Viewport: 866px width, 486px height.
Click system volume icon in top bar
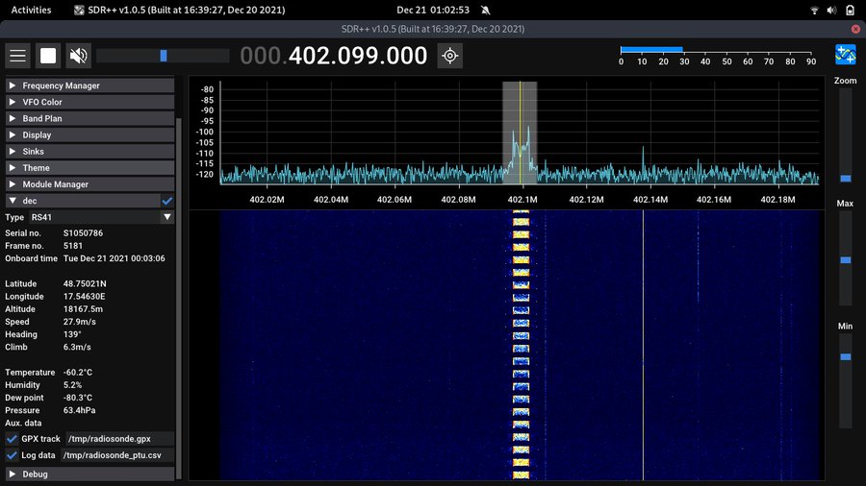click(x=831, y=10)
